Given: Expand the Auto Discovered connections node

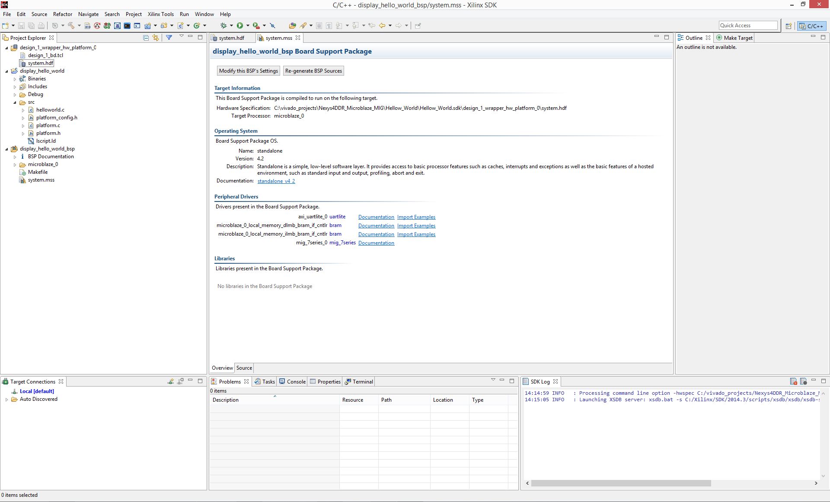Looking at the screenshot, I should [x=6, y=399].
